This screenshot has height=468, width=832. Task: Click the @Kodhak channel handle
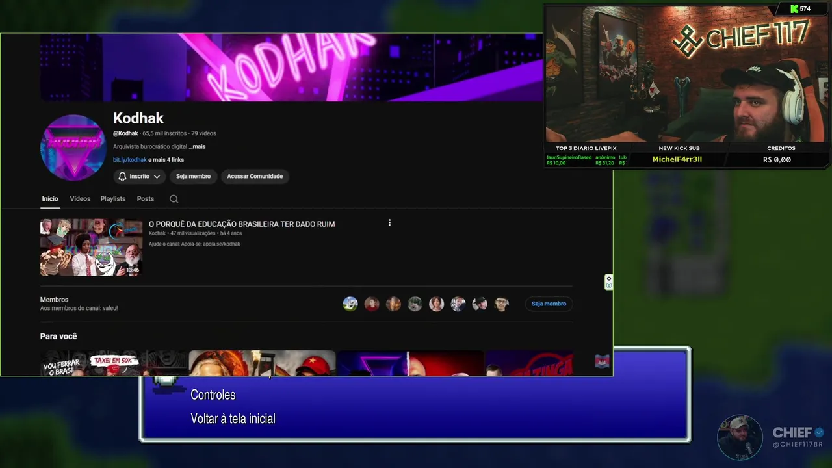(x=125, y=133)
